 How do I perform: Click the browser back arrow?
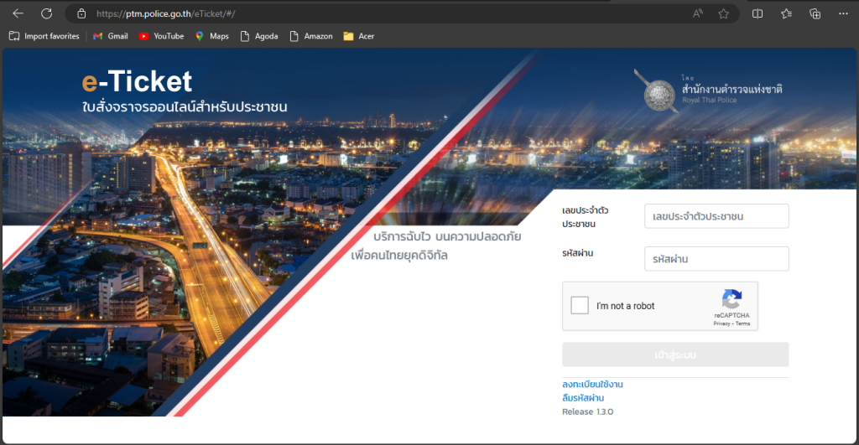coord(18,13)
